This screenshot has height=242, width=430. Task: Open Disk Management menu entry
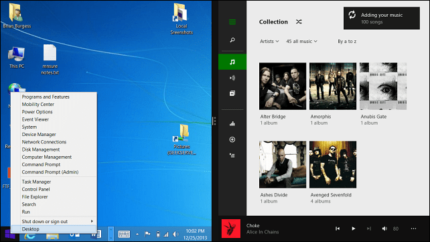pos(54,149)
